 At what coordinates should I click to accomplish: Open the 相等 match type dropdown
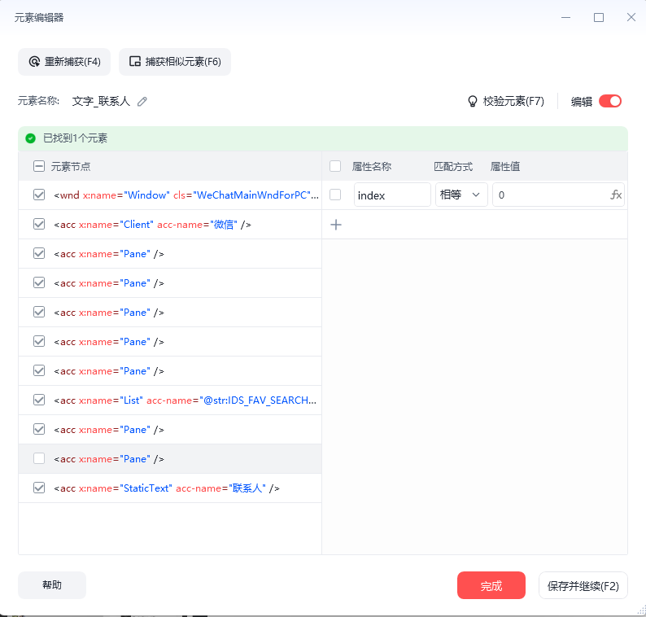pos(461,195)
